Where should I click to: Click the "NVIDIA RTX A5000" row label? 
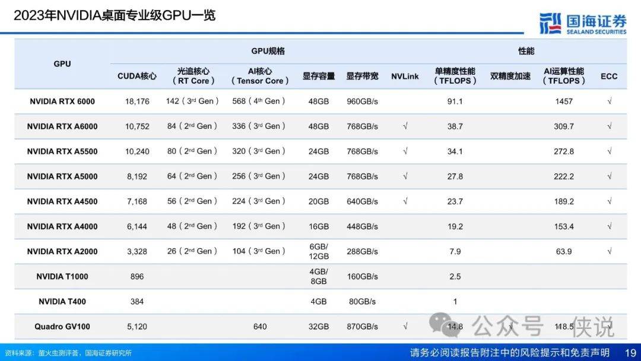click(62, 176)
